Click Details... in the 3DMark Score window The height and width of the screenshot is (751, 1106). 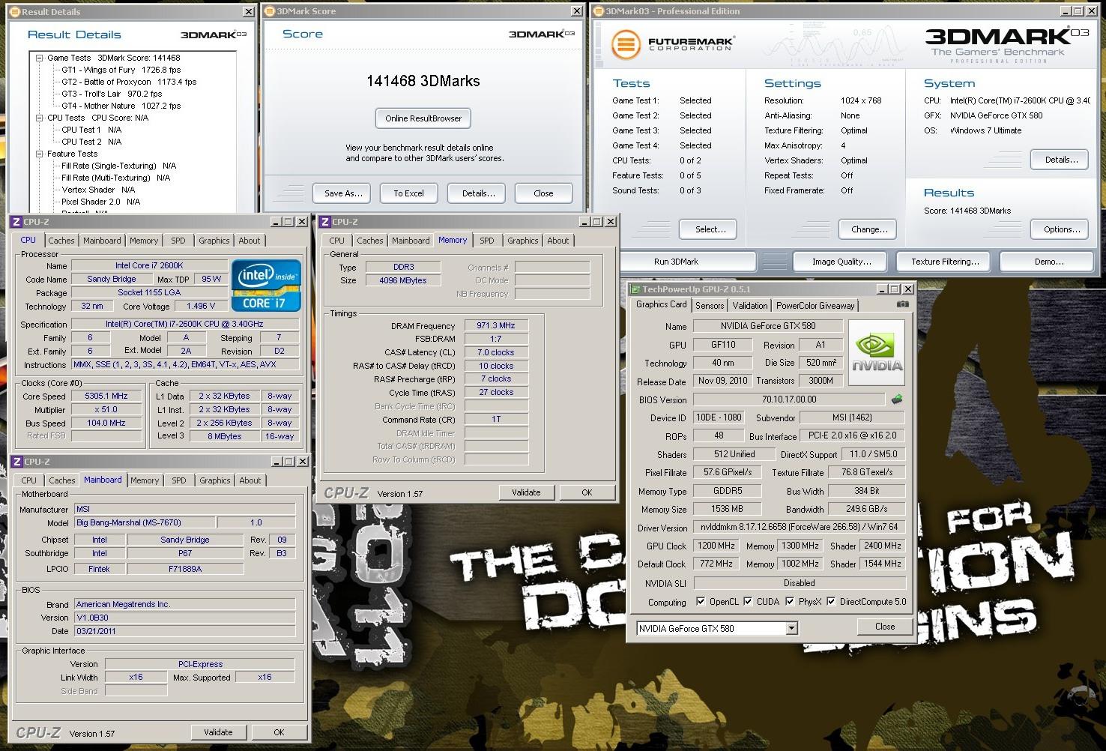tap(478, 193)
